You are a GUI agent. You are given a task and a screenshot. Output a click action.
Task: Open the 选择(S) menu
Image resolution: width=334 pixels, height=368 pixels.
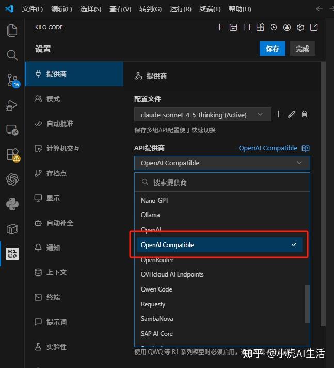click(x=91, y=9)
